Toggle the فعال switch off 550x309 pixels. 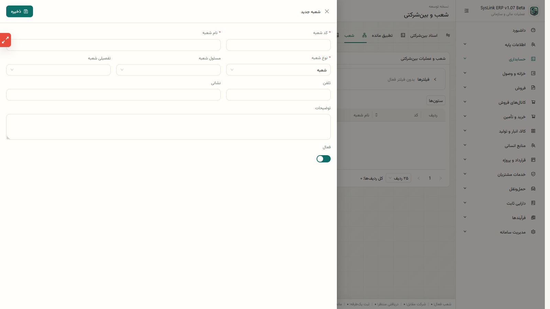323,159
